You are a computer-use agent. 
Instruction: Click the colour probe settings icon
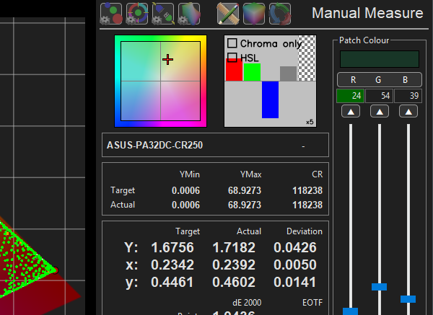tap(163, 14)
